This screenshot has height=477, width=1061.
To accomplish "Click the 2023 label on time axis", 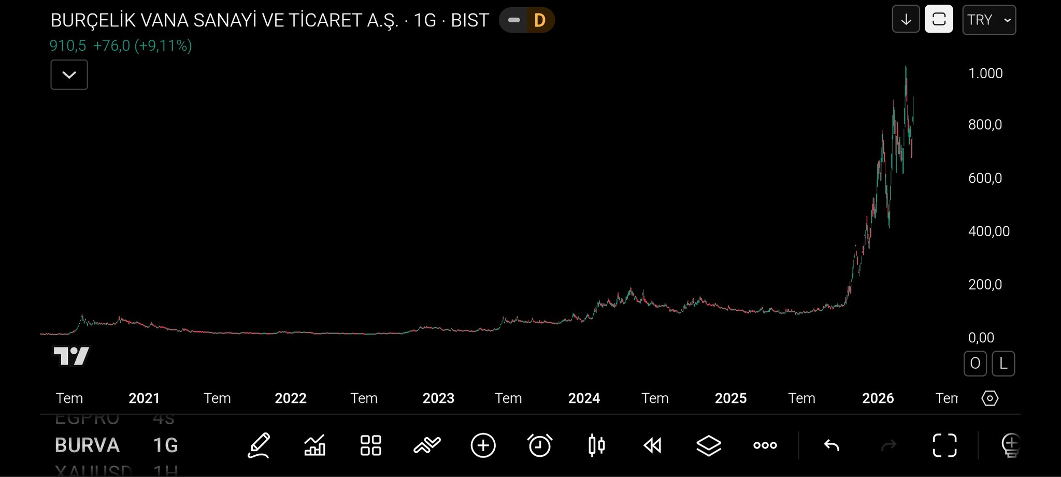I will click(438, 398).
